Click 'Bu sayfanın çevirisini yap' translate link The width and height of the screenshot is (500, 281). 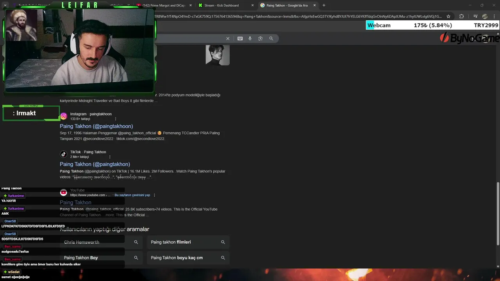pos(132,195)
